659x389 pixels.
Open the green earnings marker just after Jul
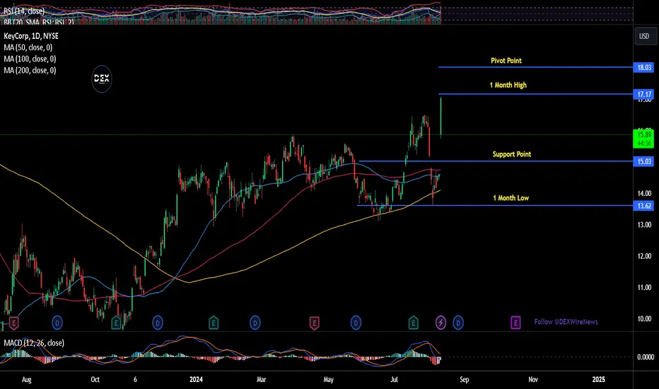click(x=413, y=323)
